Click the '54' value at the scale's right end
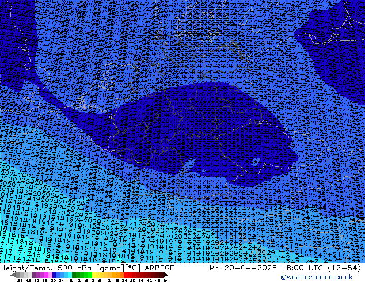The width and height of the screenshot is (365, 282). point(165,280)
